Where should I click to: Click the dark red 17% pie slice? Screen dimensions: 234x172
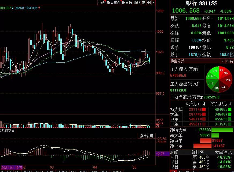(228, 80)
